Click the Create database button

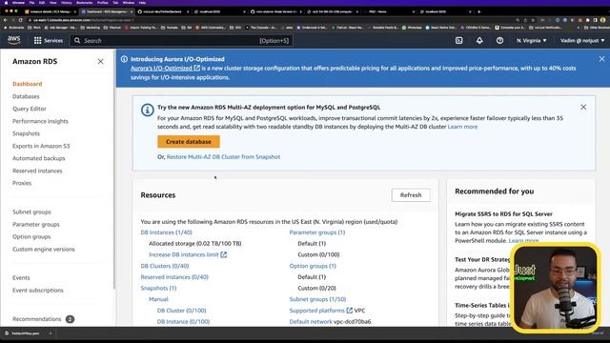pos(189,142)
